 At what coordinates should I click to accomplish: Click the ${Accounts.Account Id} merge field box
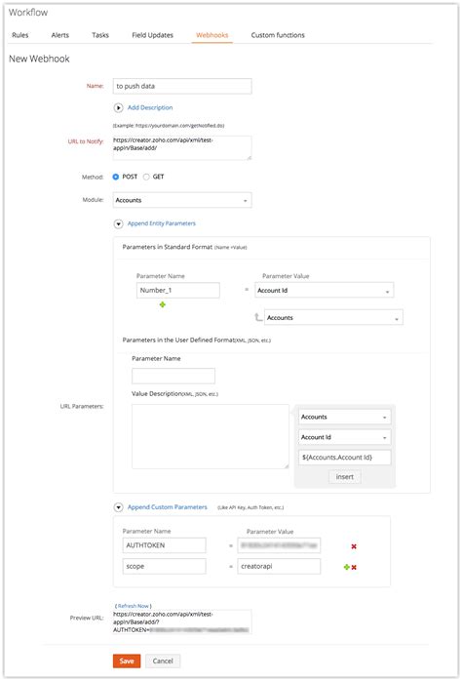point(344,458)
